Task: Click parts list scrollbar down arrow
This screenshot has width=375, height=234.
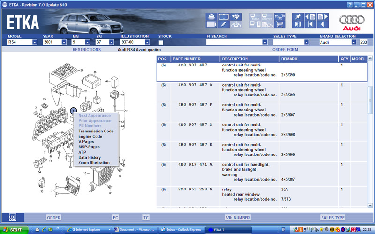Action: pyautogui.click(x=370, y=205)
